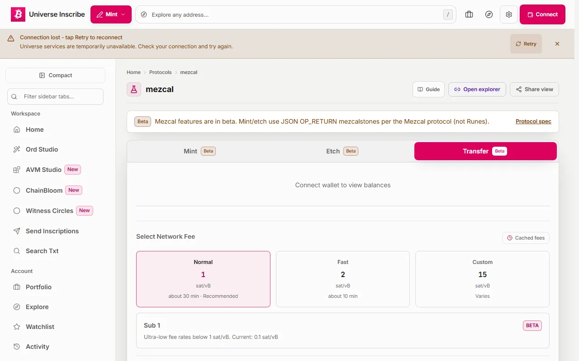Click the Cached fees button
579x361 pixels.
526,238
